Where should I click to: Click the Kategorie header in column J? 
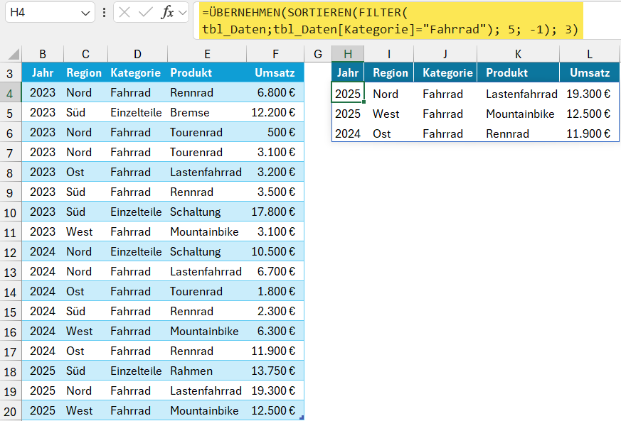pos(445,72)
